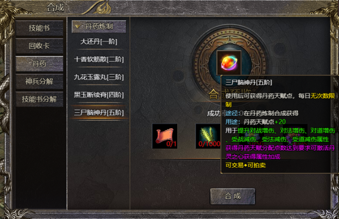Click the 合成 craft button
This screenshot has height=219, width=339.
click(233, 196)
